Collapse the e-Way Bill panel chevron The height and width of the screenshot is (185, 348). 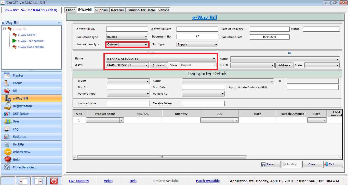click(x=59, y=23)
